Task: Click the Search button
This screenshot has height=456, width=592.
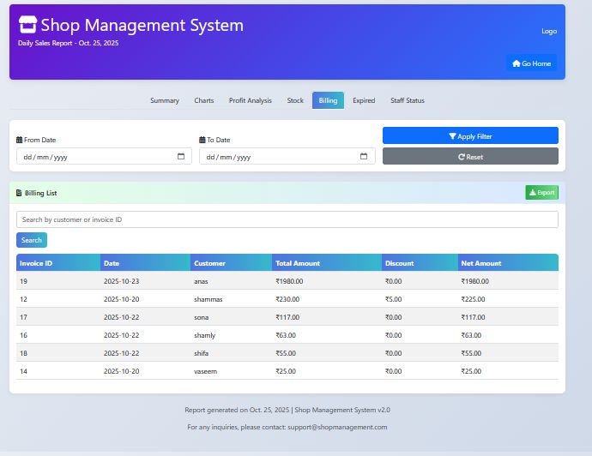Action: tap(32, 240)
